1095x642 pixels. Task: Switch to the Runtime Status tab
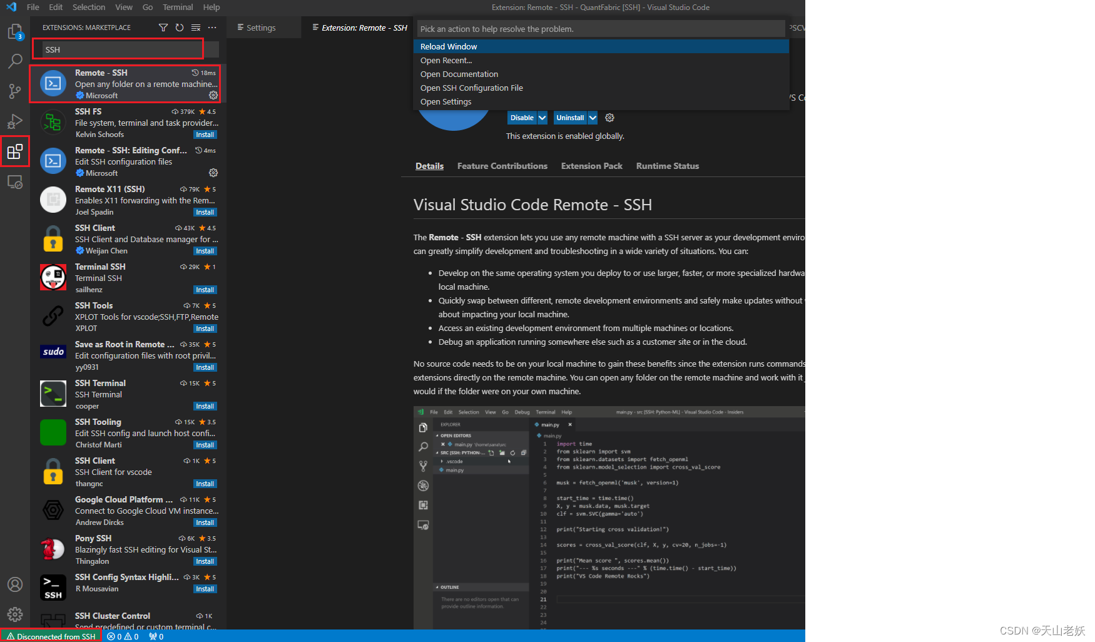click(x=668, y=166)
